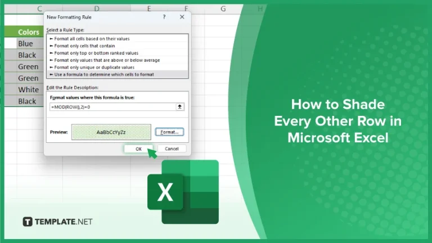Open the Format... button options
The height and width of the screenshot is (243, 432).
click(169, 132)
